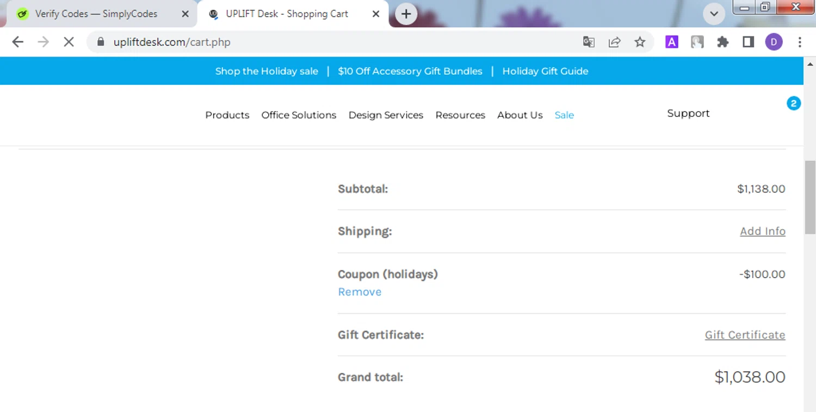Image resolution: width=816 pixels, height=412 pixels.
Task: Open the Products menu
Action: [227, 115]
